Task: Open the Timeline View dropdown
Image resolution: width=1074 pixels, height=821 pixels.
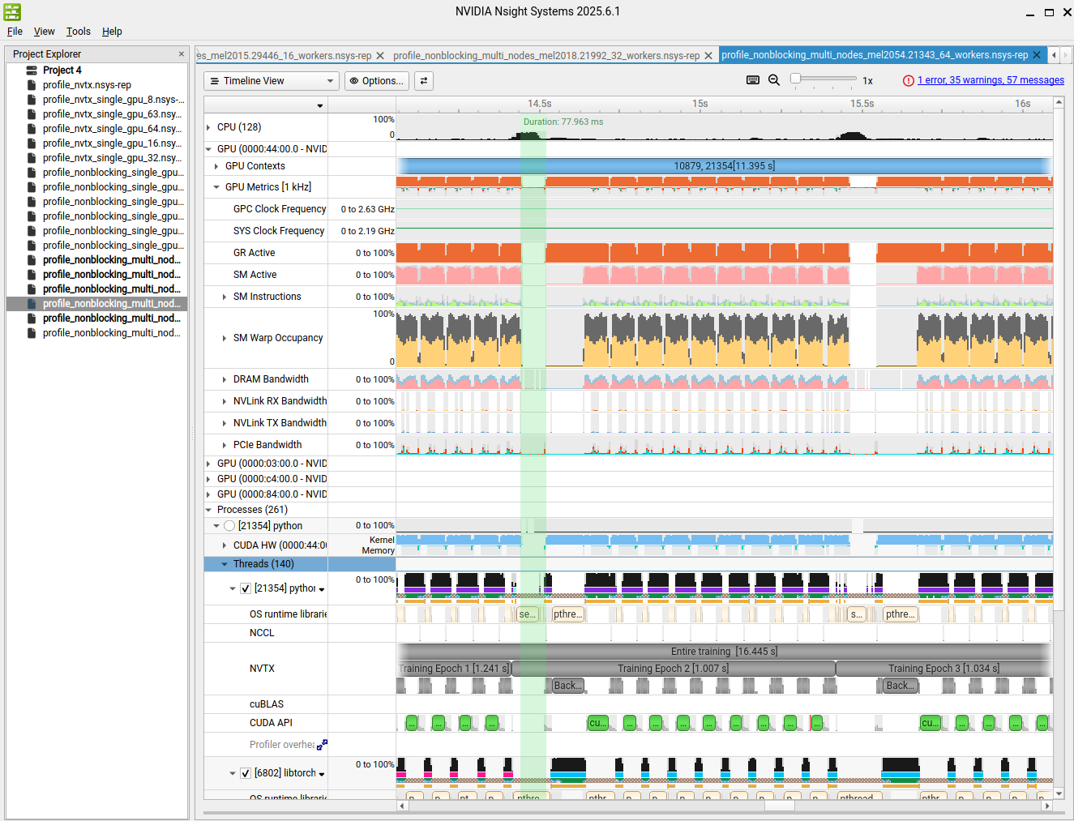Action: coord(272,81)
